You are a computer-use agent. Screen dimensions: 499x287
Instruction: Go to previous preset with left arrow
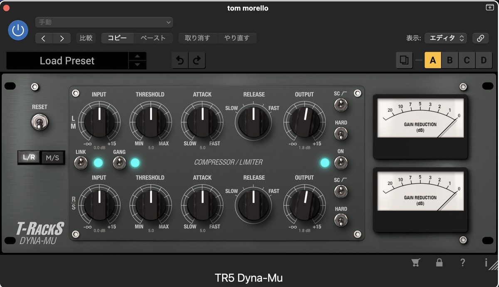point(44,38)
